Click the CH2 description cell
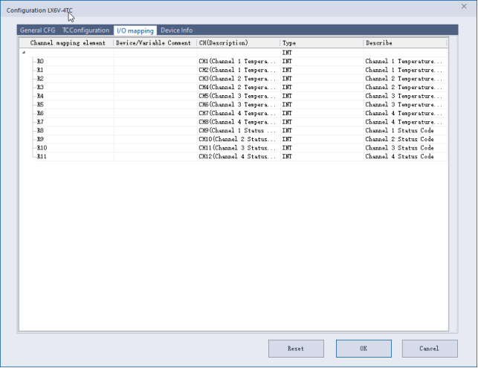The height and width of the screenshot is (368, 478). tap(239, 70)
